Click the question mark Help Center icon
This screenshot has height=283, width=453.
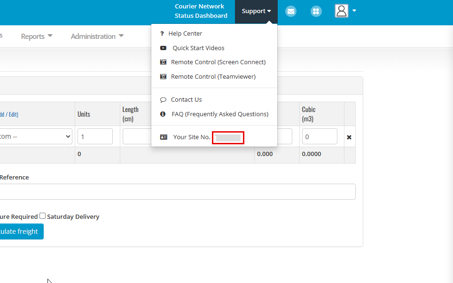click(162, 34)
